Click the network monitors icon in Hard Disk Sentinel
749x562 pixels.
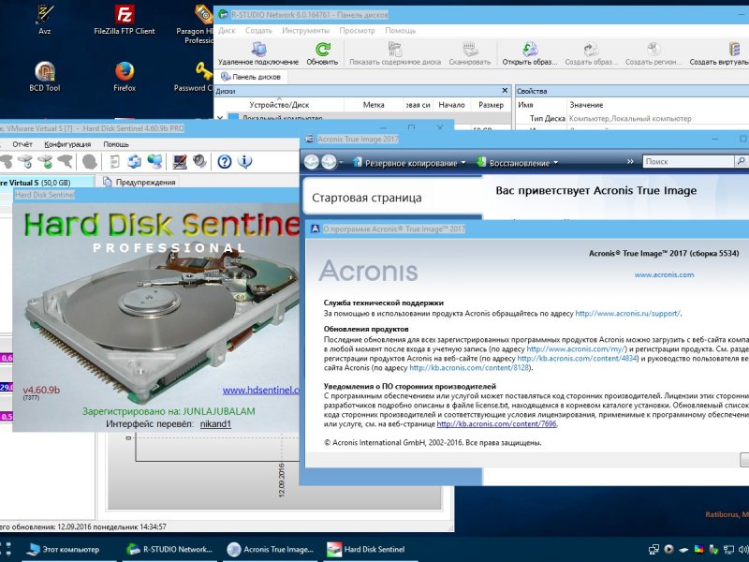[154, 162]
